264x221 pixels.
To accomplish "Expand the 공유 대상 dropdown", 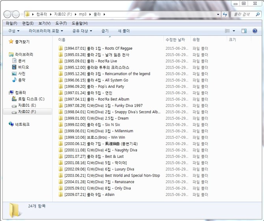I will [x=82, y=31].
